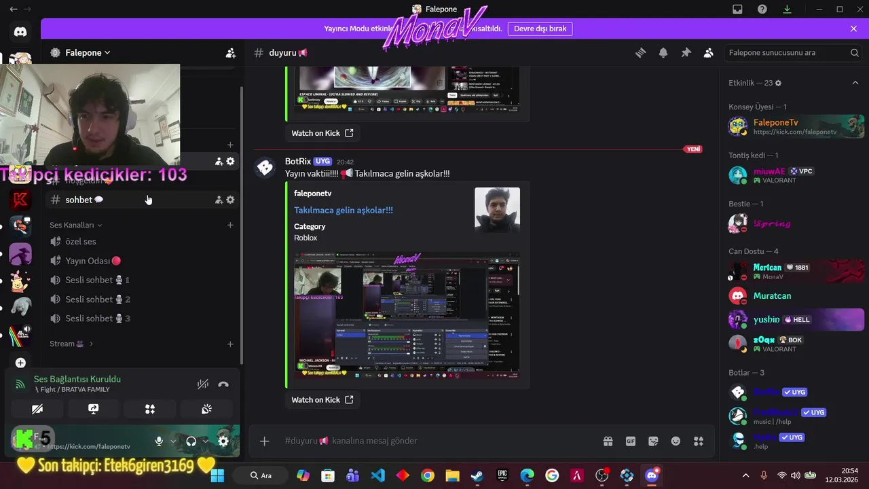
Task: Open the stream preview image in embed
Action: [x=407, y=315]
